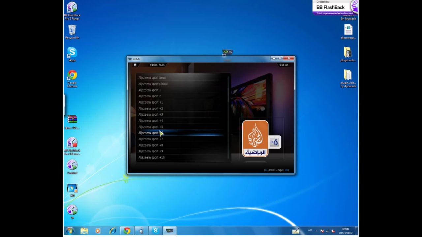422x237 pixels.
Task: Open Windows Media Player from taskbar
Action: tap(98, 231)
